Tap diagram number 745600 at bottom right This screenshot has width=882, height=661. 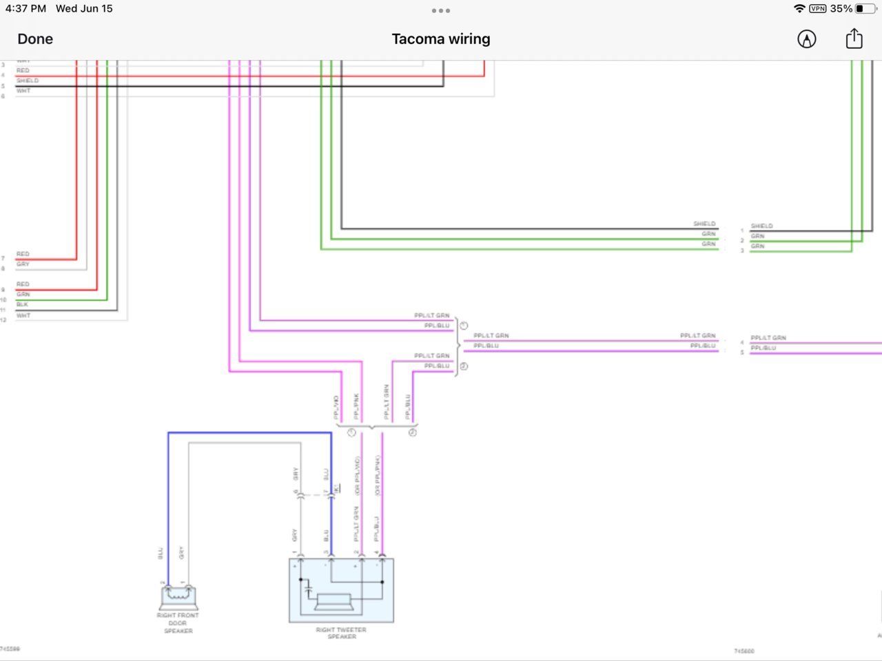click(744, 651)
